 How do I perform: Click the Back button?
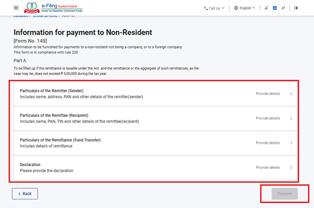click(25, 193)
